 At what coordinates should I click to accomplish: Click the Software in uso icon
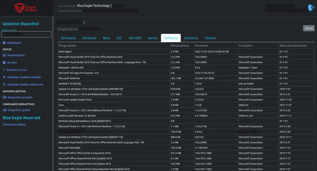4,70
